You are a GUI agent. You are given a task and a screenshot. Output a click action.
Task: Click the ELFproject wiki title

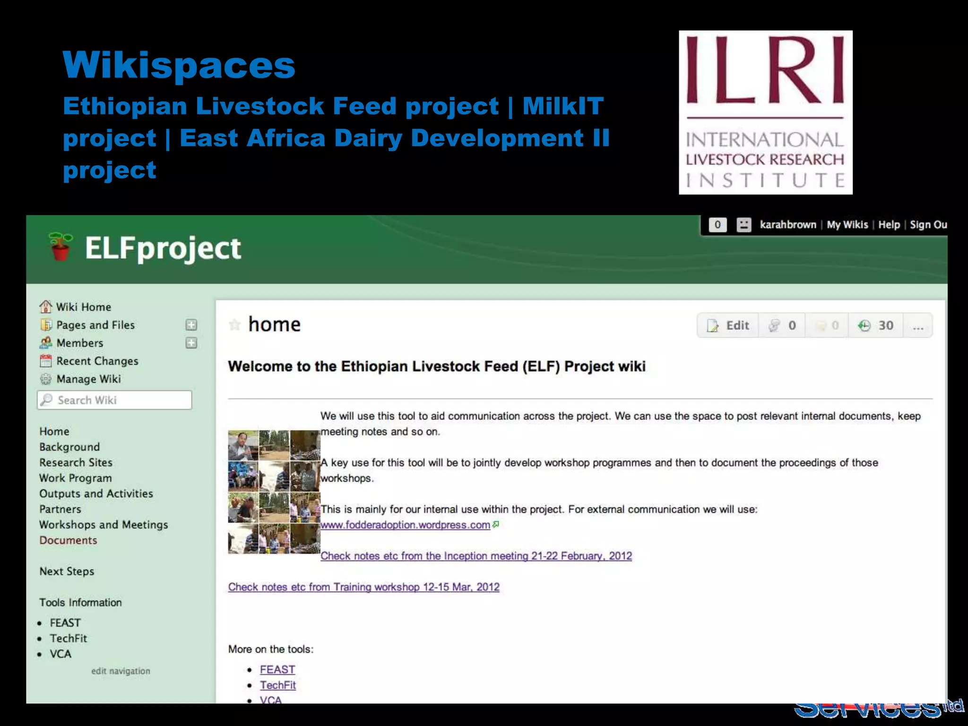pos(163,249)
